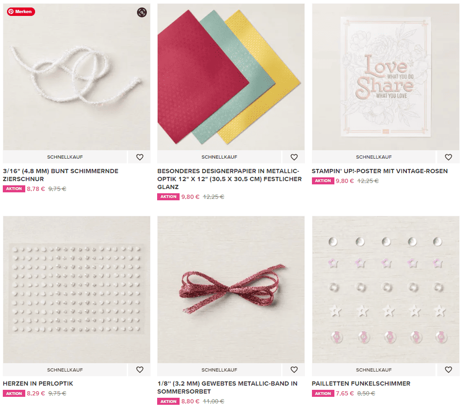Favorite the Bunt Schimmernde Zierschnur with heart
The width and height of the screenshot is (463, 409).
140,157
